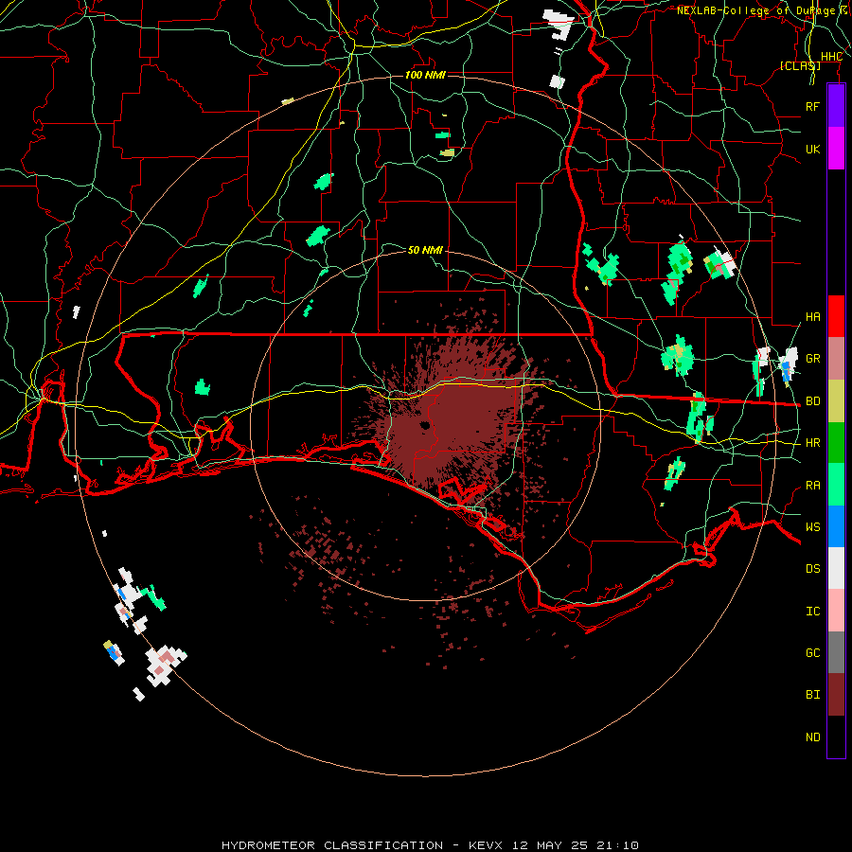Click the magenta UK color swatch

(836, 149)
